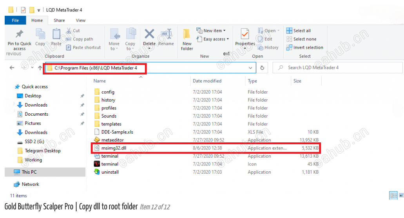Click the Pin to Quick access icon

(19, 34)
